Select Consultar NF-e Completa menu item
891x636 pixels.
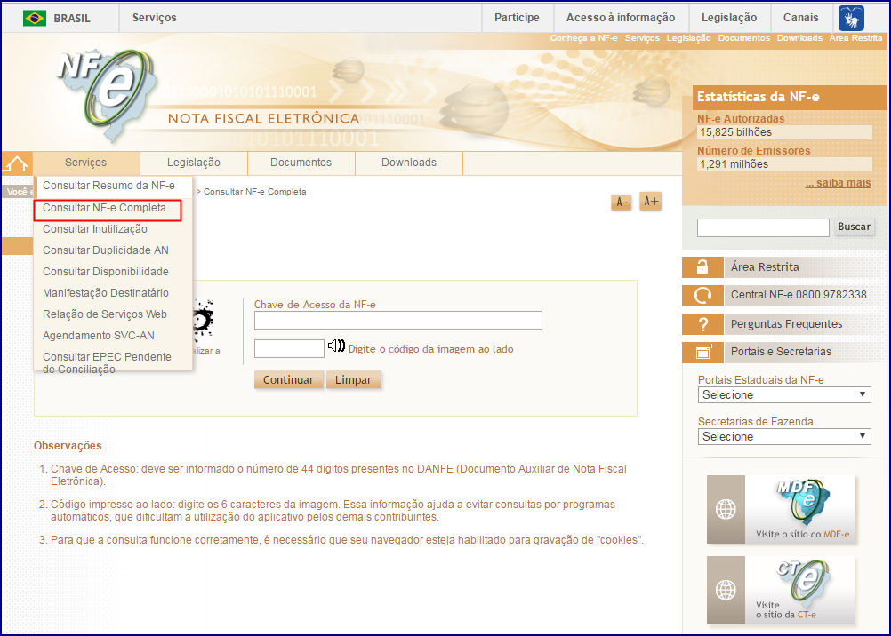pos(105,208)
